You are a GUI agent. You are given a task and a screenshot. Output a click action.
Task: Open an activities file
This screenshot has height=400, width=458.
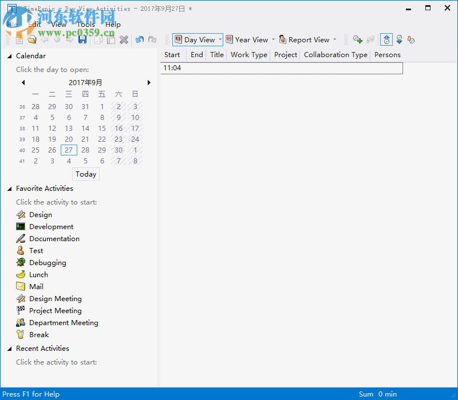click(32, 39)
